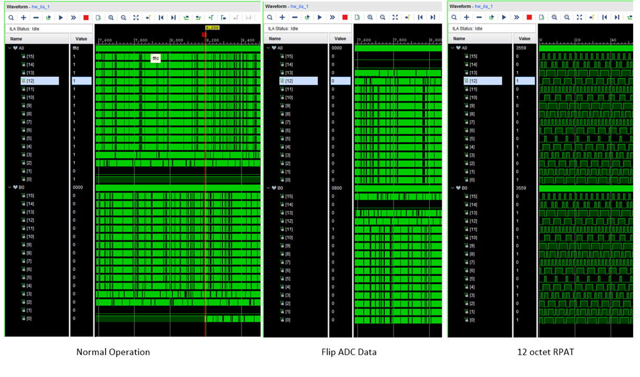Go to end in 12 octet RPAT waveform
The height and width of the screenshot is (377, 640).
pyautogui.click(x=617, y=17)
